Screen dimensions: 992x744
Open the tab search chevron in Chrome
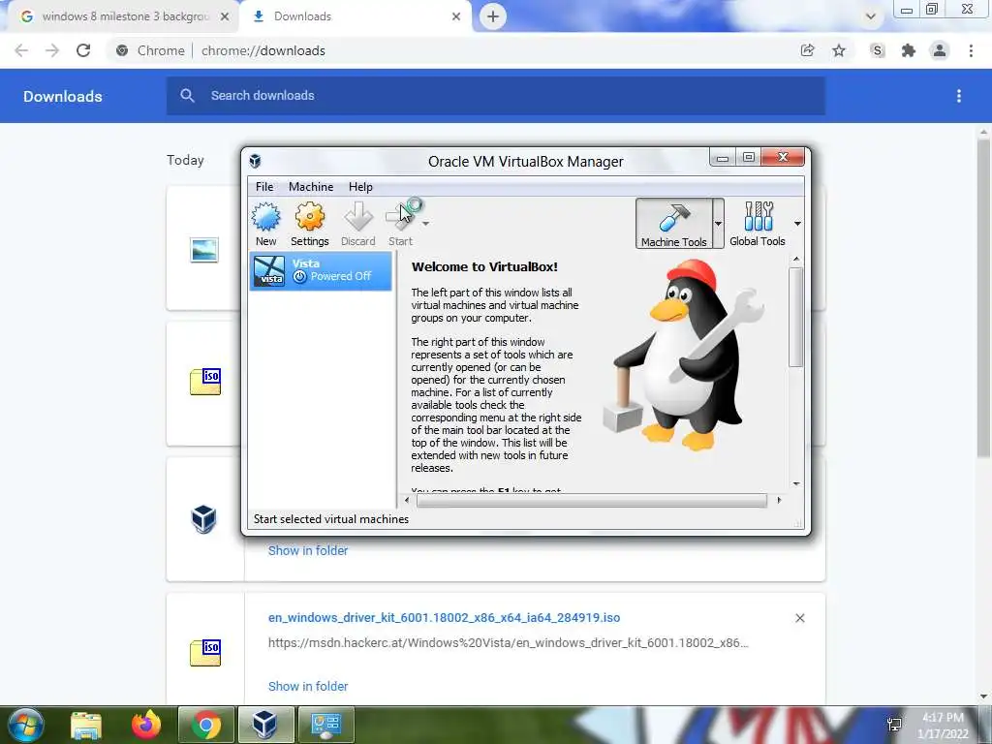871,17
